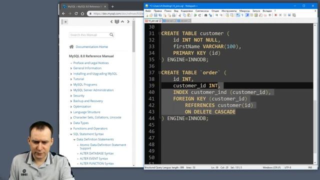Click the New file icon in Notepad++ toolbar

147,15
